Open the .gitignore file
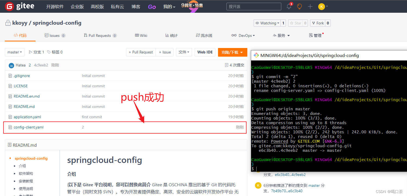Screen dimensions: 407x196 [x=22, y=76]
